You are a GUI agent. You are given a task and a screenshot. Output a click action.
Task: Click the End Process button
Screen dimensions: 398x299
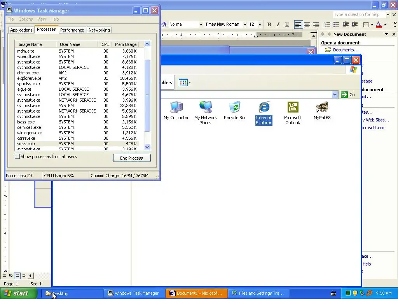[x=132, y=158]
